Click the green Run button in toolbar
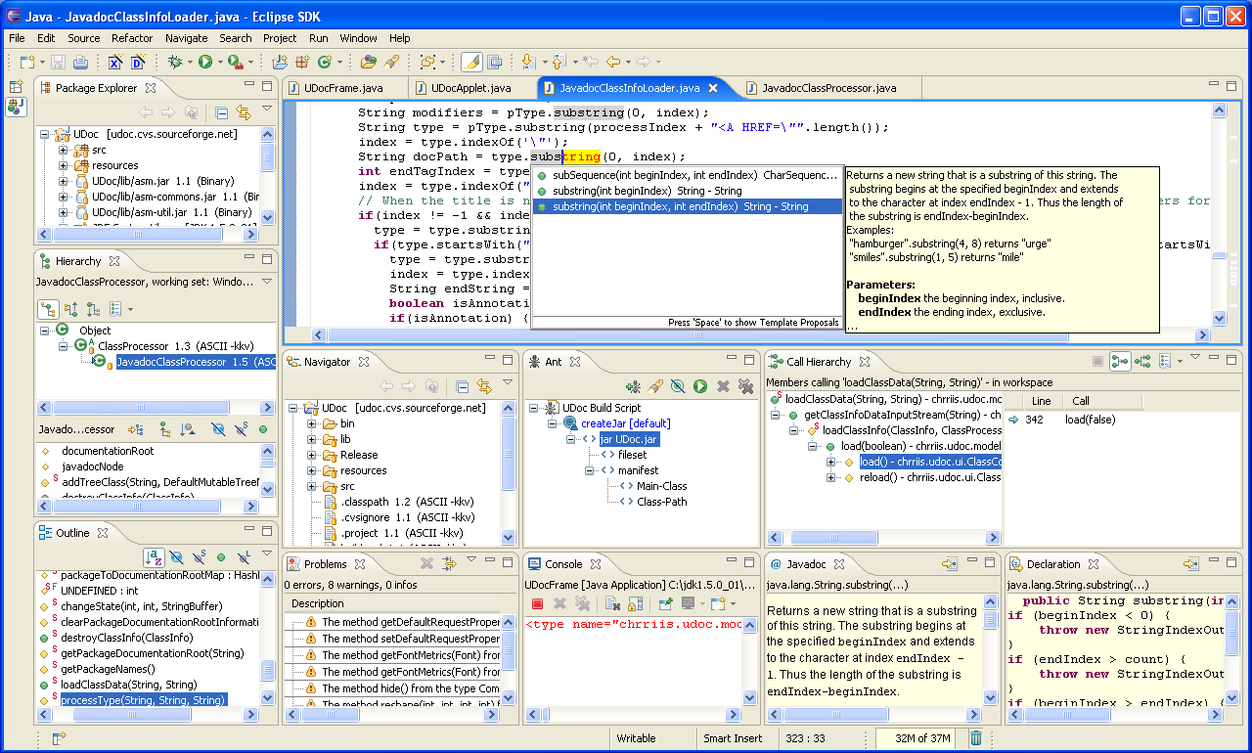1252x753 pixels. click(x=205, y=62)
